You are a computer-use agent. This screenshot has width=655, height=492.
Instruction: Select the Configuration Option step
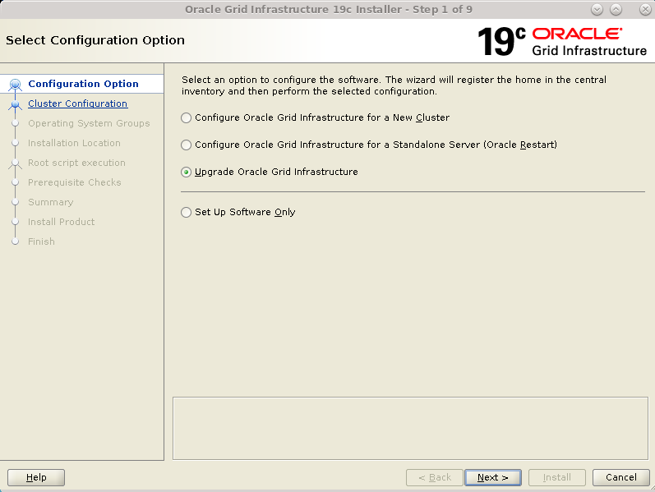[x=83, y=84]
